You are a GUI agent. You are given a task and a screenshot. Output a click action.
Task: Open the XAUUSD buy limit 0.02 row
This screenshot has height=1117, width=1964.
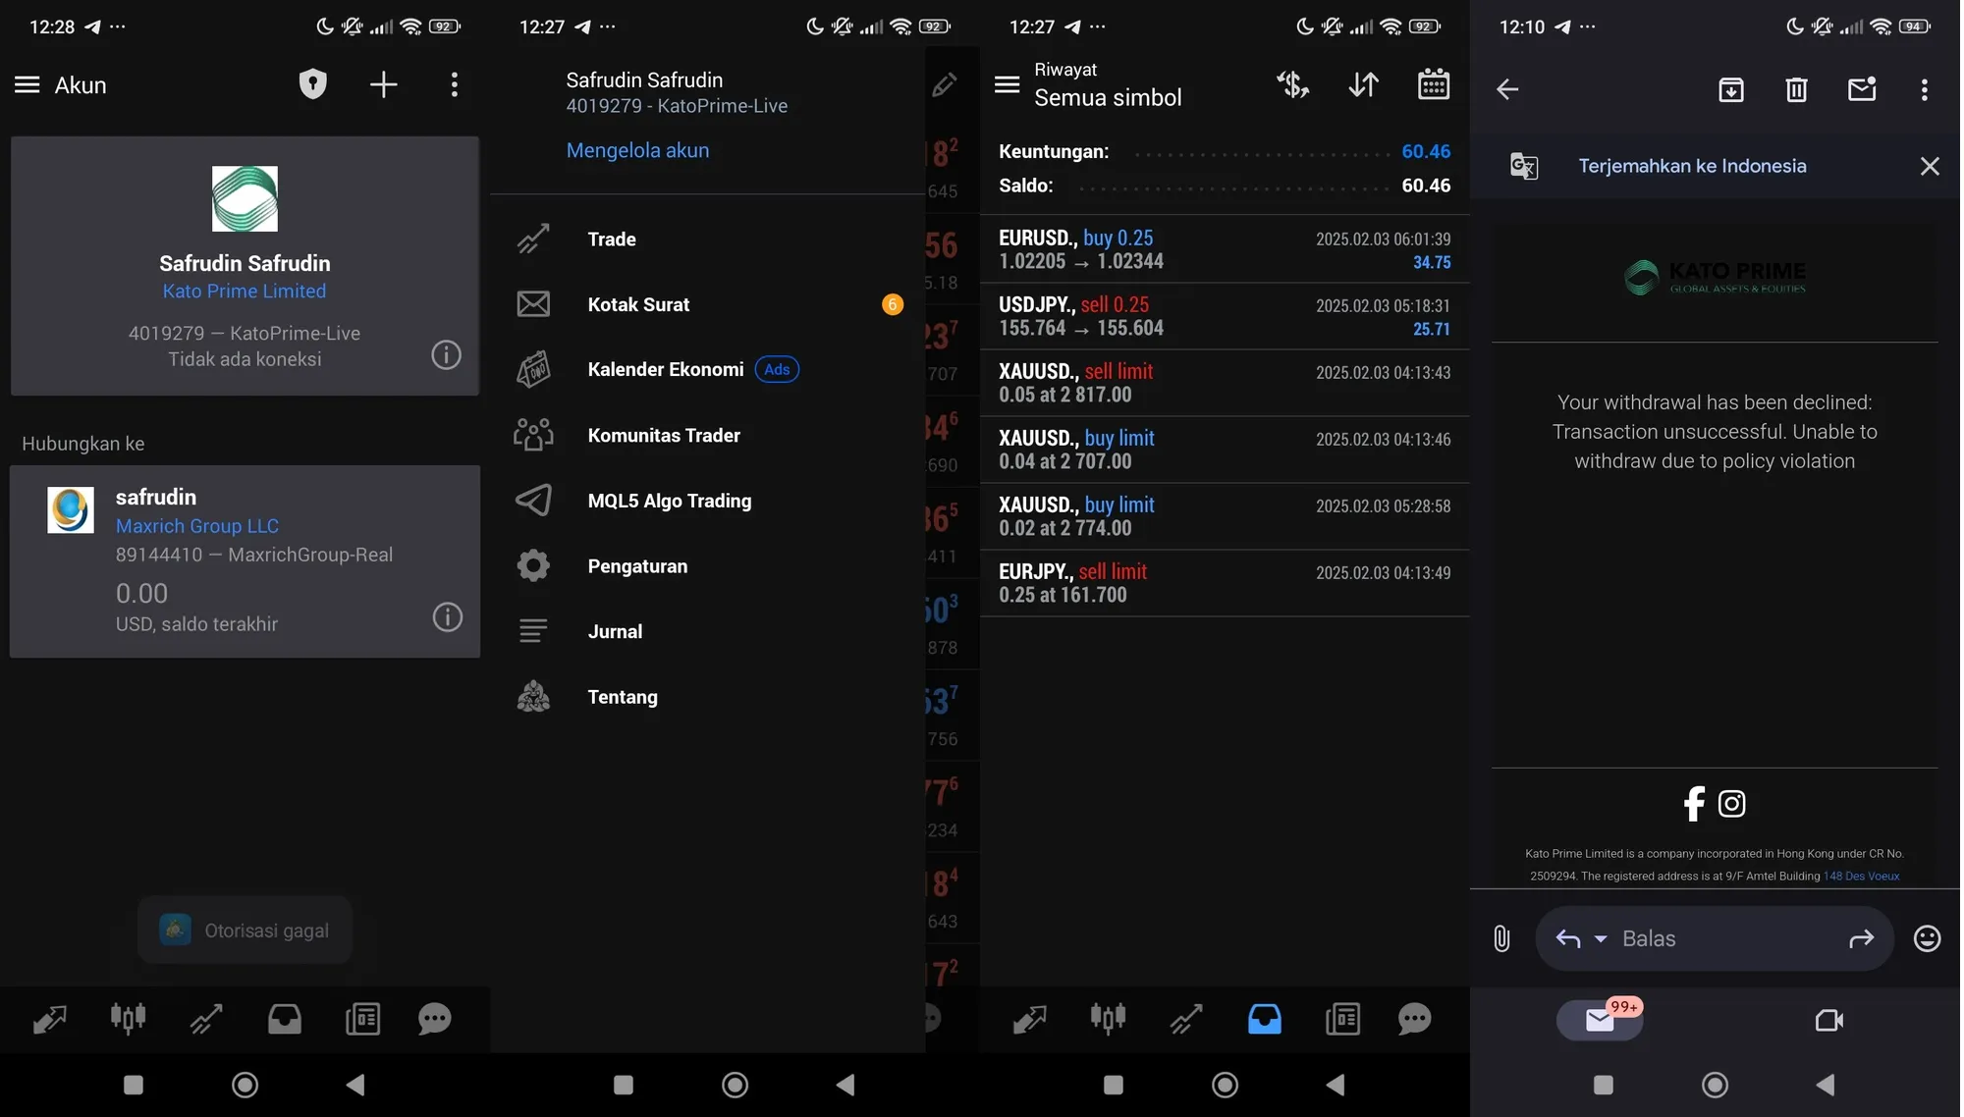1225,516
